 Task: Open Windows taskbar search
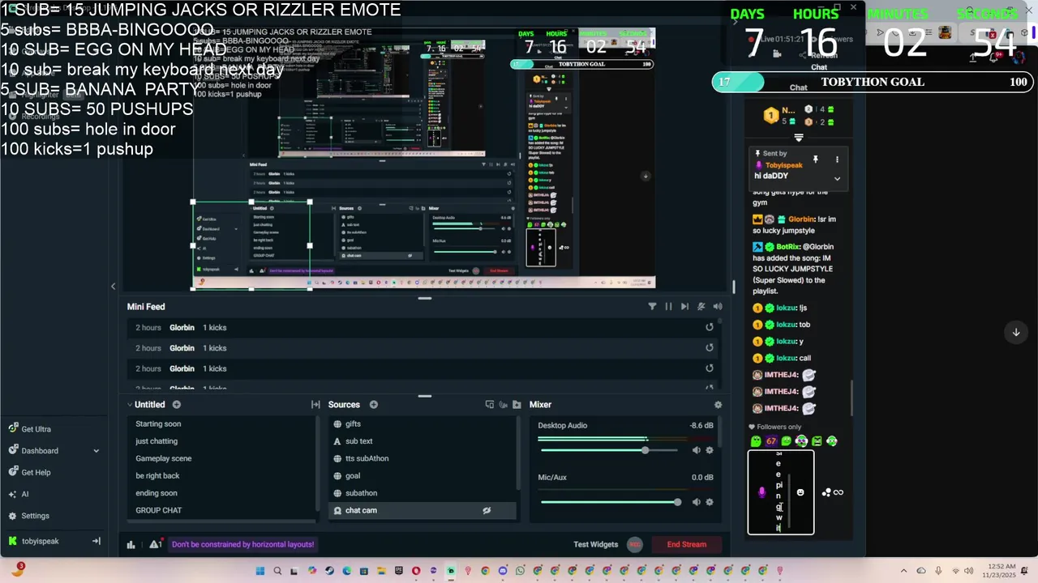coord(277,571)
